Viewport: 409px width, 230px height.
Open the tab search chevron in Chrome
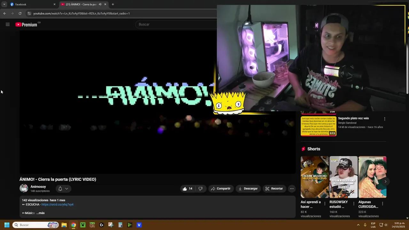pos(4,4)
